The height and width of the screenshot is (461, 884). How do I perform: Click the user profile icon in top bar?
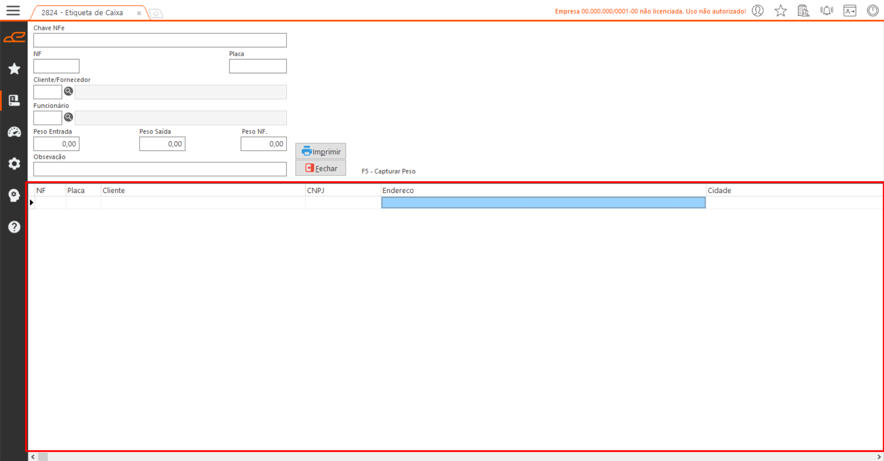pyautogui.click(x=758, y=11)
